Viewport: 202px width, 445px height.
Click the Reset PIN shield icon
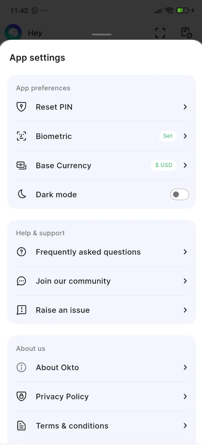(21, 107)
